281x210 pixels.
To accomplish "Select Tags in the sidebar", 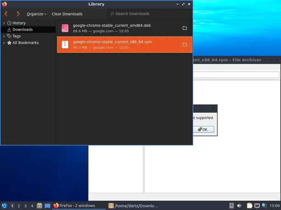I will click(16, 36).
